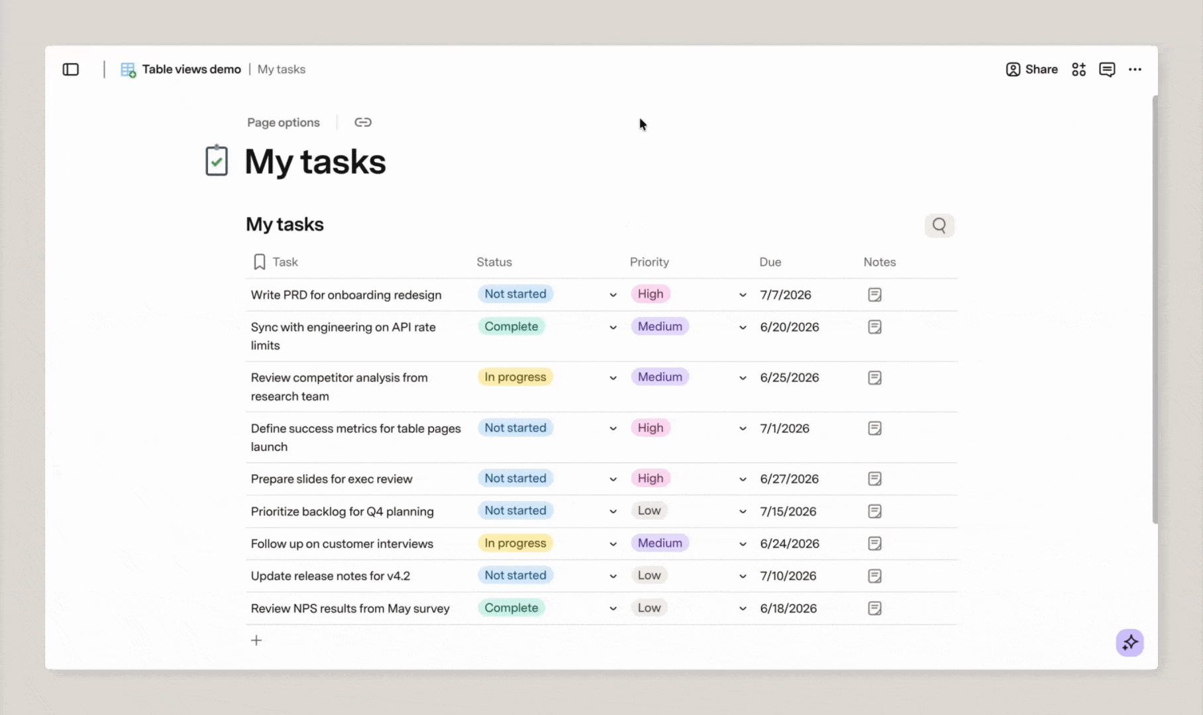The image size is (1203, 715).
Task: Click due date 7/7/2026
Action: 786,295
